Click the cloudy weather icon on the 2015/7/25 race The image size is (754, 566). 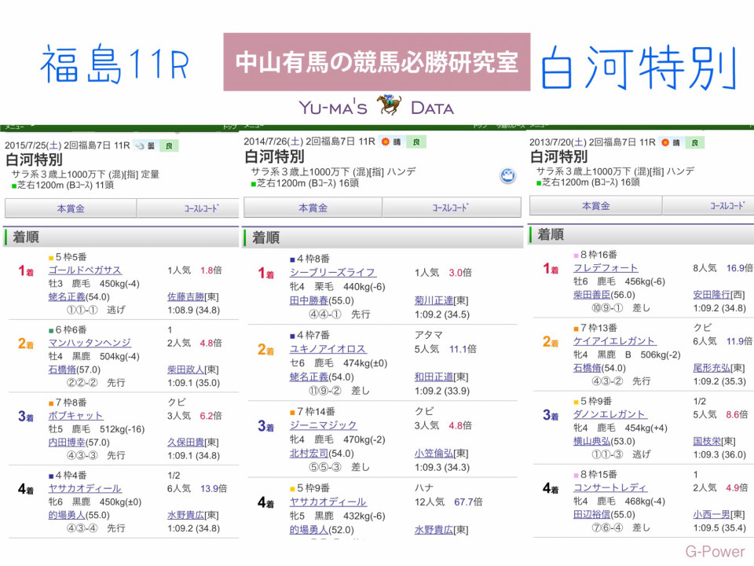140,145
